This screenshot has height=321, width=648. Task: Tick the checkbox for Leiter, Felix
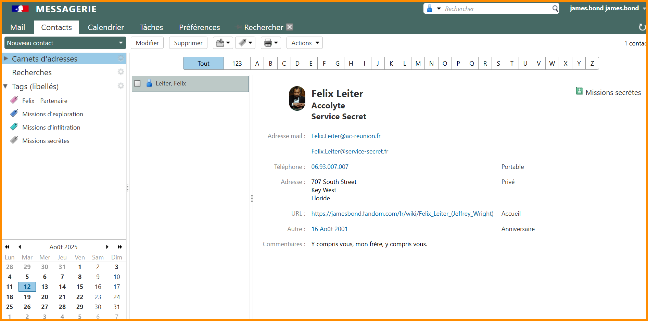click(138, 83)
